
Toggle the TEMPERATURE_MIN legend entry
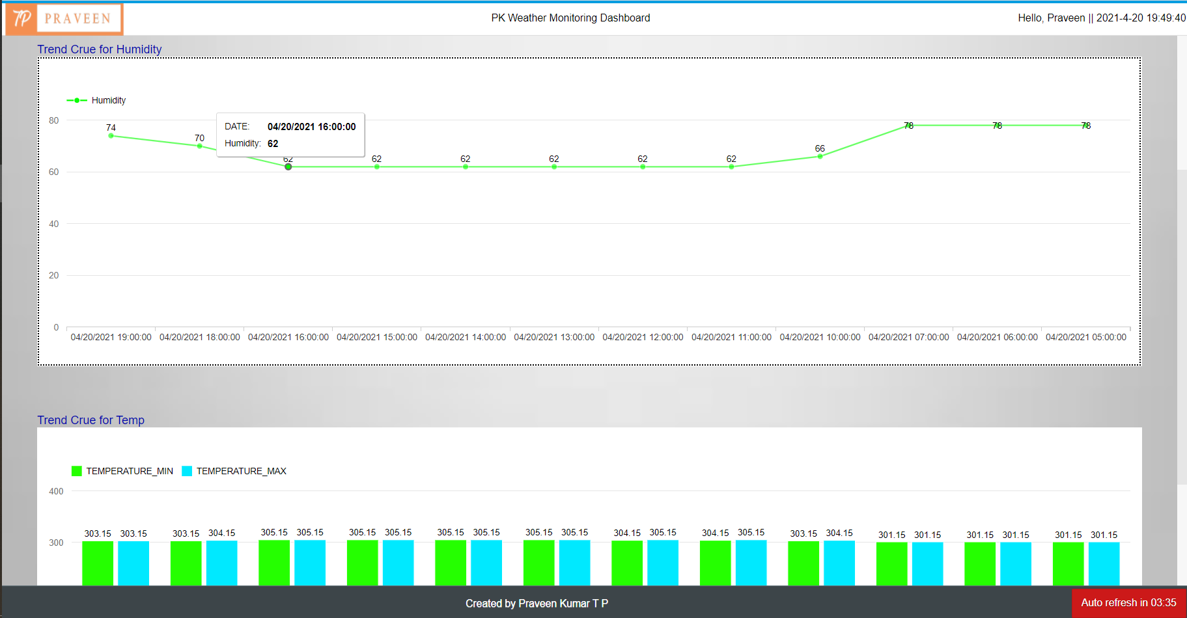[122, 471]
